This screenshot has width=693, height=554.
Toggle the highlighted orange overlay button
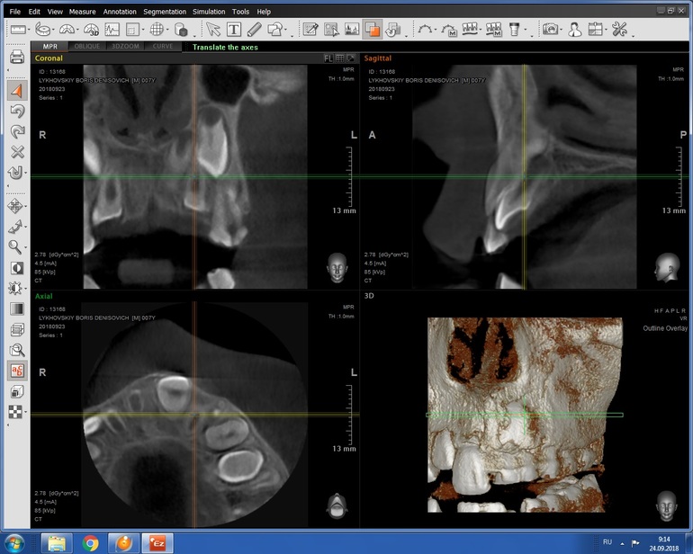point(372,30)
